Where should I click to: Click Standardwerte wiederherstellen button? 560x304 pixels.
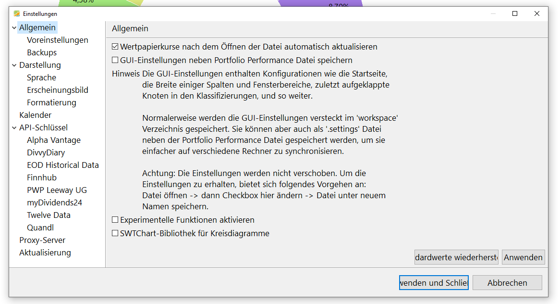click(456, 257)
